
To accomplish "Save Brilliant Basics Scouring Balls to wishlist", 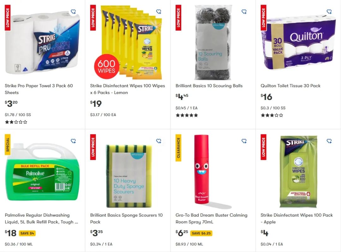I will pos(244,12).
